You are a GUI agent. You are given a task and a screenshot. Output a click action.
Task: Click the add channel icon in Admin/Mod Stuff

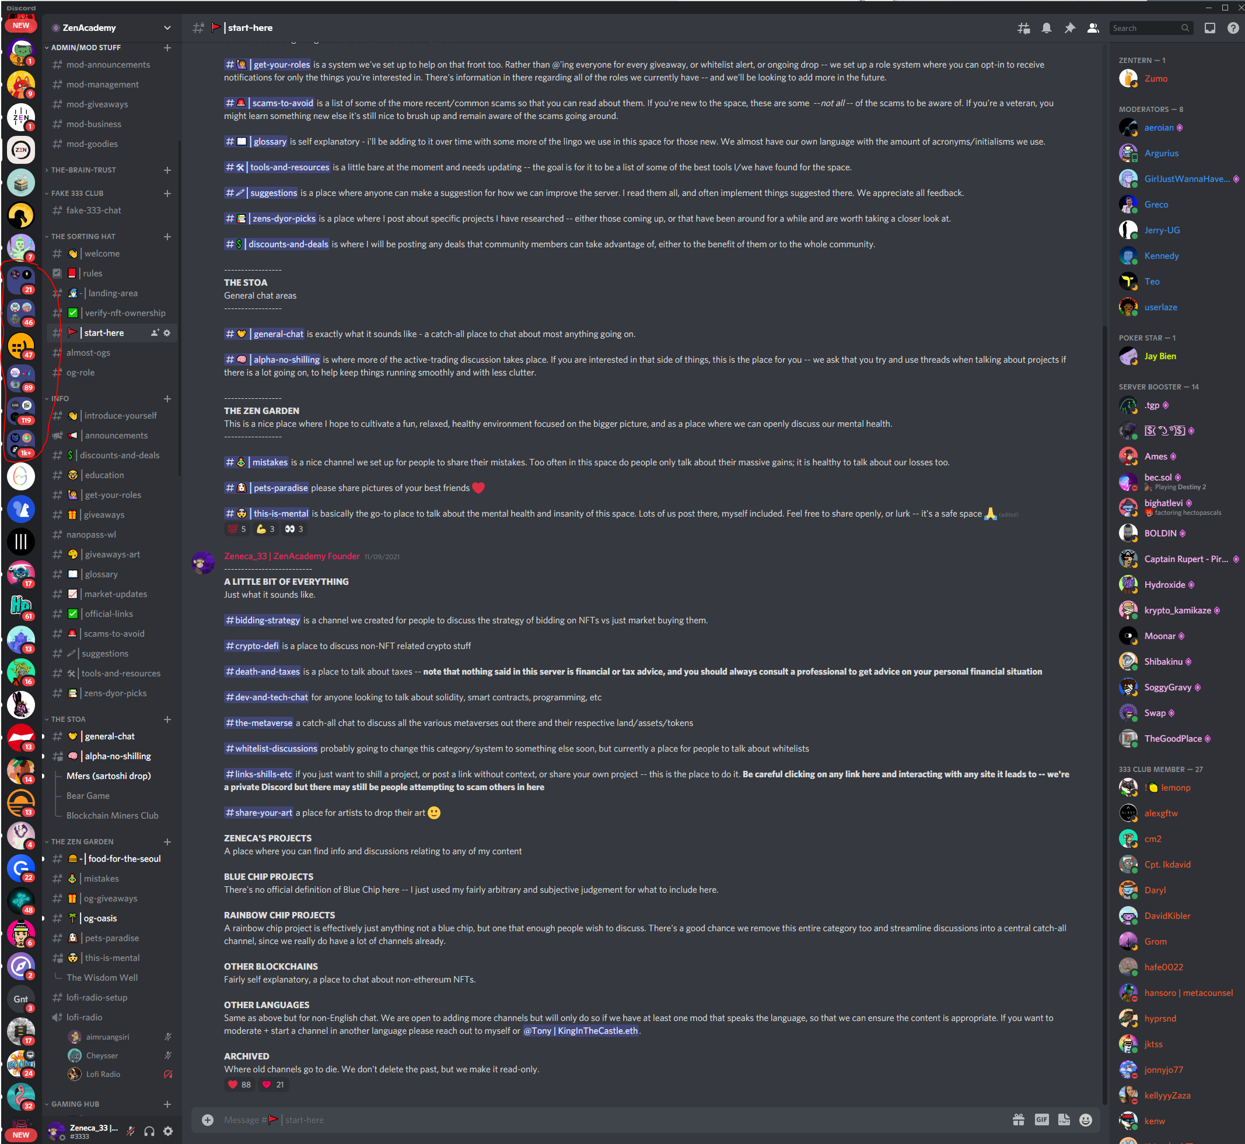click(167, 47)
